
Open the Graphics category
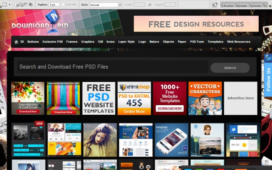[x=88, y=42]
